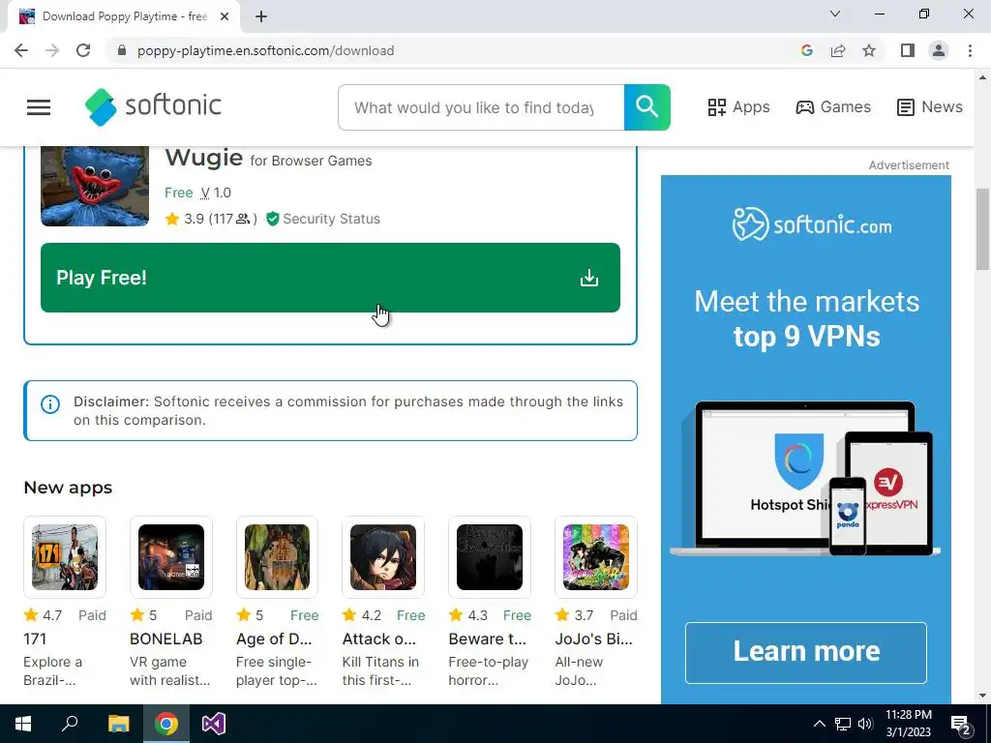The height and width of the screenshot is (743, 991).
Task: Toggle the Chrome side panel
Action: pyautogui.click(x=908, y=50)
